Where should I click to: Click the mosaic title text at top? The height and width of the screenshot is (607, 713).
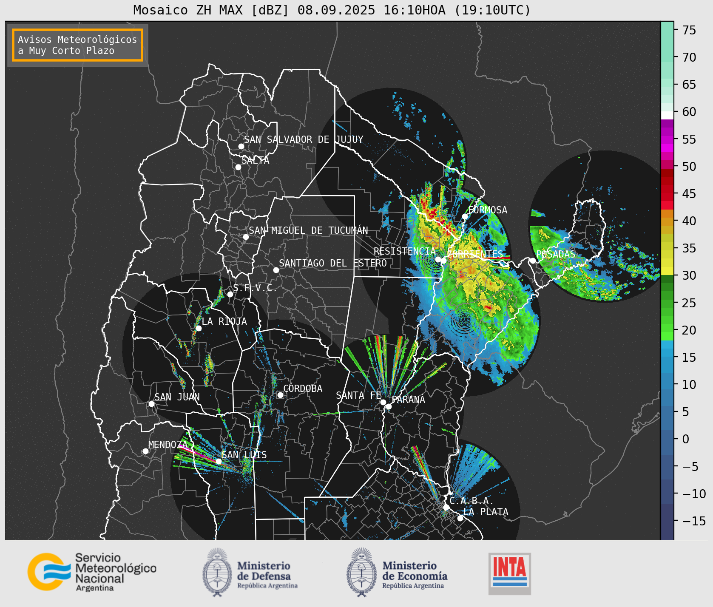point(332,10)
